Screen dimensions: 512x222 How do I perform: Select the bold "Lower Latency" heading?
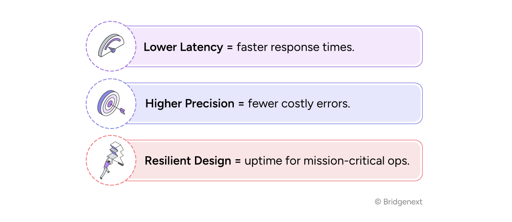click(183, 47)
